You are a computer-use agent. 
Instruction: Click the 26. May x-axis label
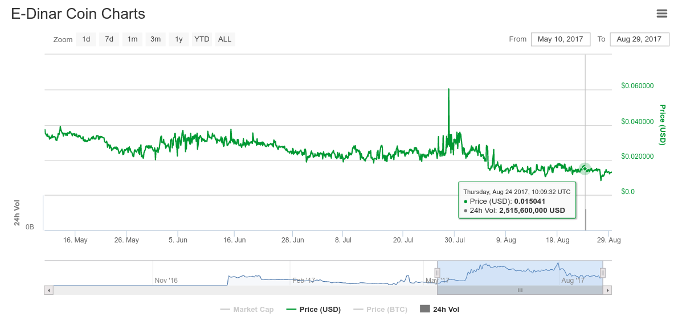pos(126,240)
